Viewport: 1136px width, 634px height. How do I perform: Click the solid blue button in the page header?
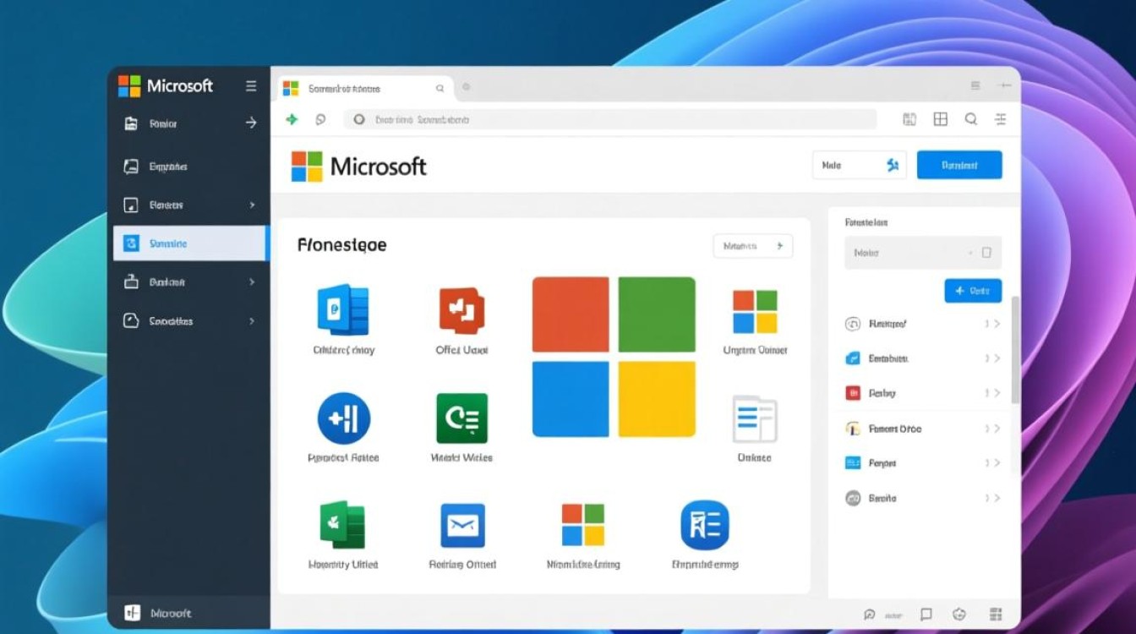coord(959,166)
